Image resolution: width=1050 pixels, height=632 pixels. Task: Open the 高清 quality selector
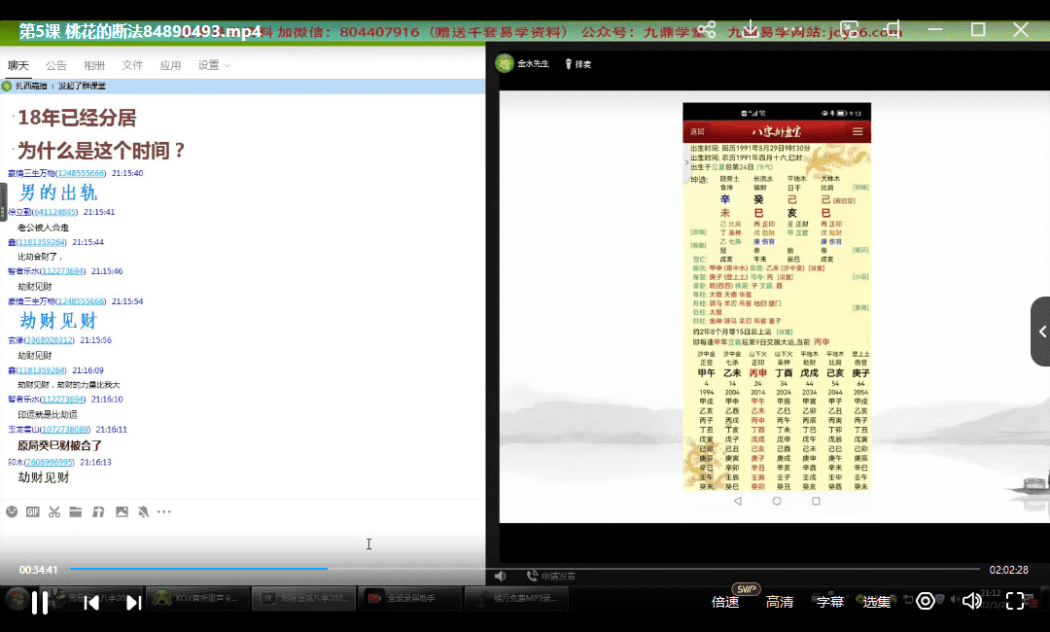point(780,602)
